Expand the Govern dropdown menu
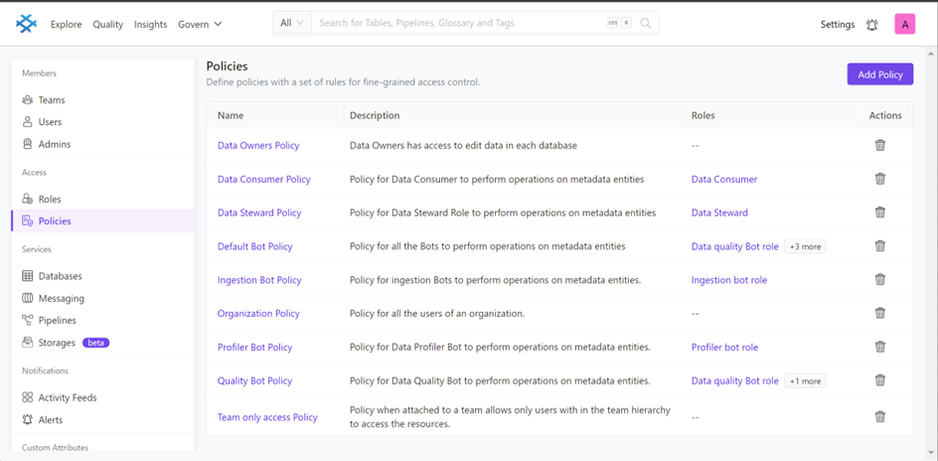The image size is (938, 461). point(200,24)
